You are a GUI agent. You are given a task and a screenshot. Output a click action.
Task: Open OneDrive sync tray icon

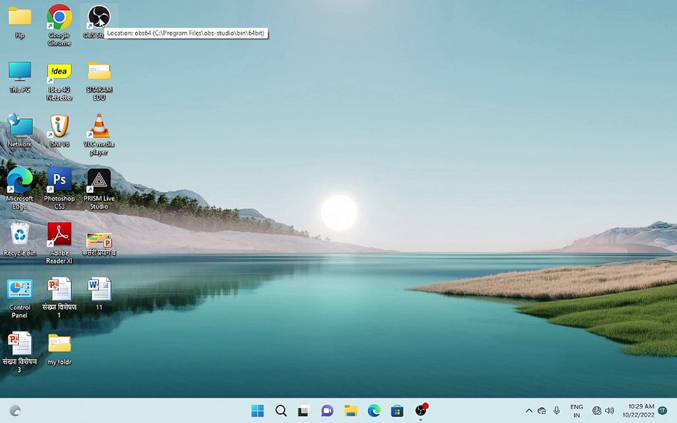tap(542, 411)
